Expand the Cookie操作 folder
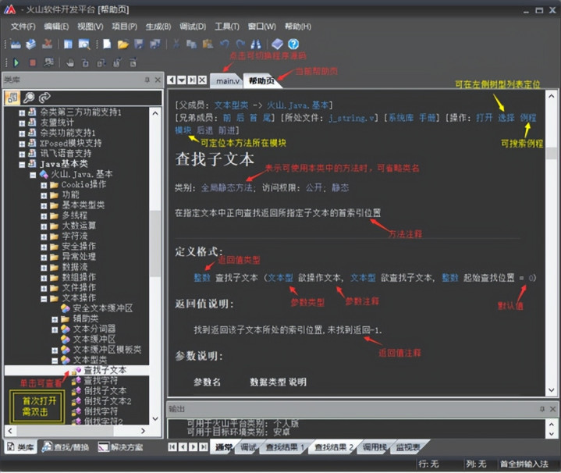Image resolution: width=561 pixels, height=473 pixels. (x=44, y=184)
